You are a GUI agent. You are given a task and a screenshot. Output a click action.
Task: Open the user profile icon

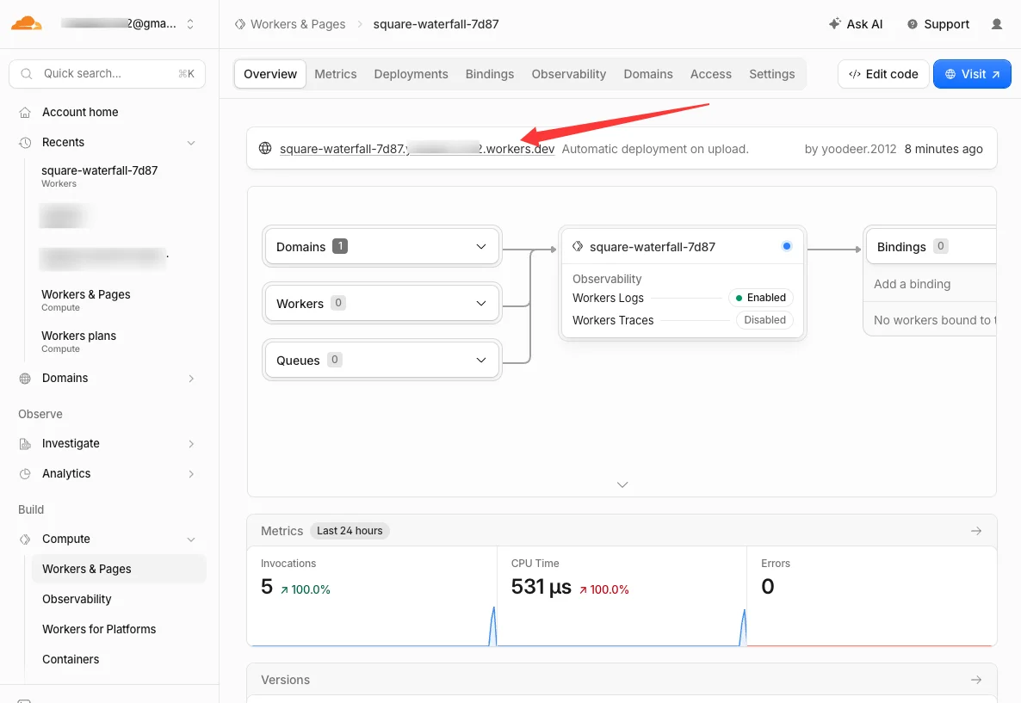click(996, 24)
